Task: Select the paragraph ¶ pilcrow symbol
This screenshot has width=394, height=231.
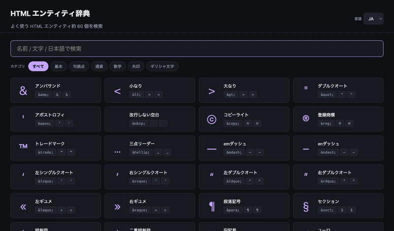Action: [x=212, y=206]
